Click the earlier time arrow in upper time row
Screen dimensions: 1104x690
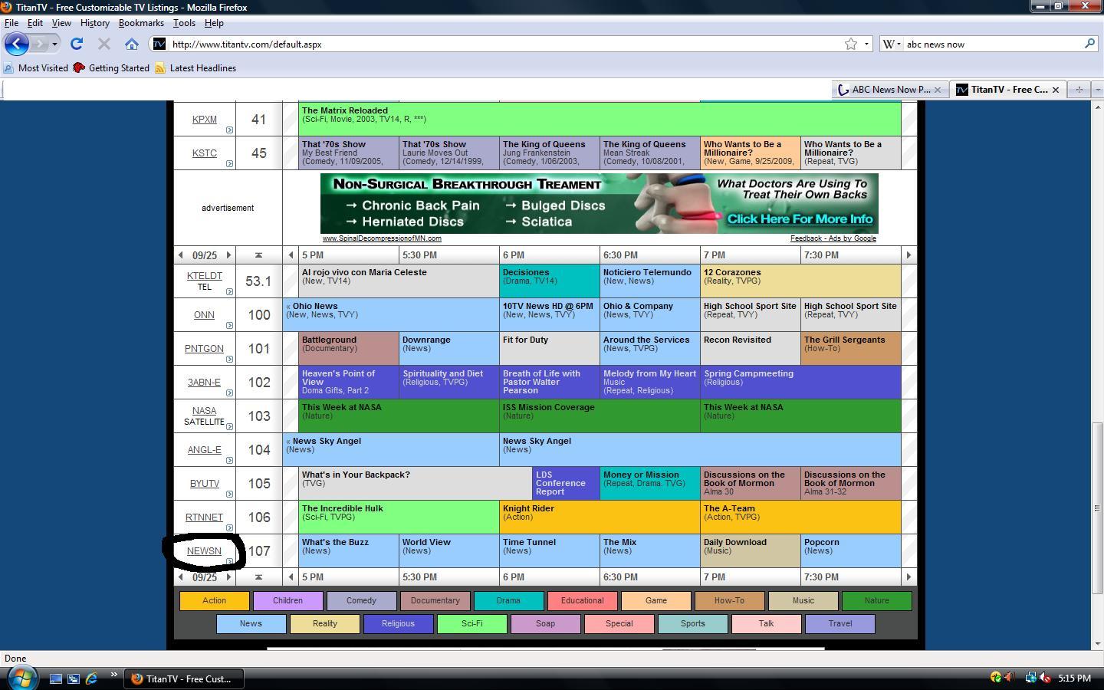tap(291, 255)
